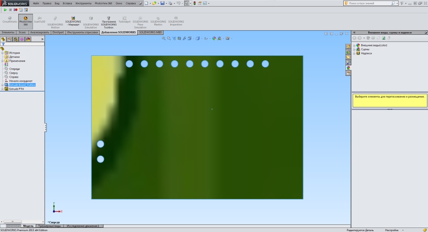
Task: Click the red record macro icon
Action: pos(16,10)
